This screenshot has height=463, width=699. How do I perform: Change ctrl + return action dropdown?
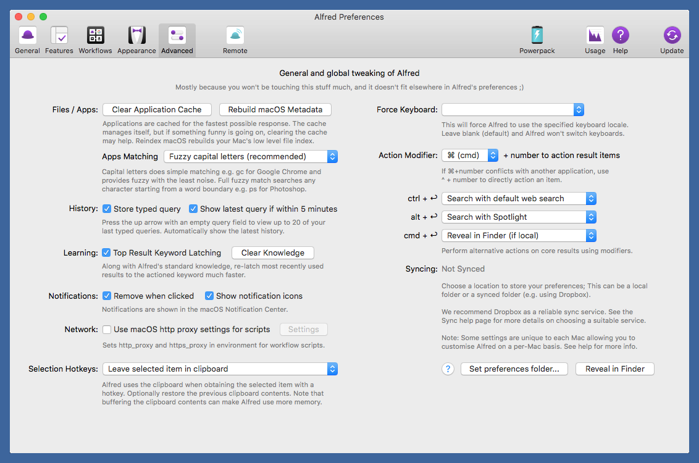[519, 198]
